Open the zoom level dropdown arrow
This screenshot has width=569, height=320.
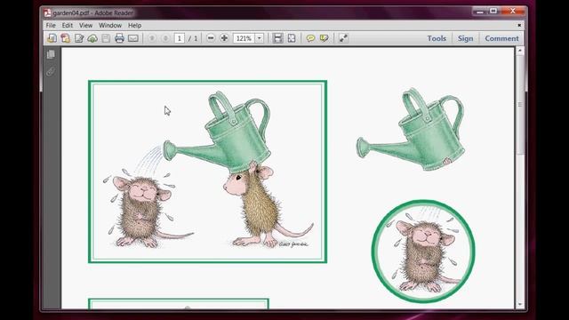tap(260, 38)
